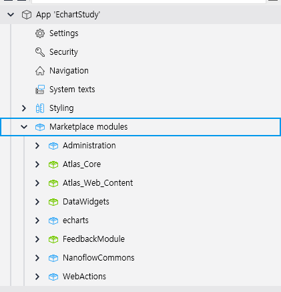This screenshot has height=292, width=281.
Task: Select the Atlas_Core label
Action: coord(81,164)
